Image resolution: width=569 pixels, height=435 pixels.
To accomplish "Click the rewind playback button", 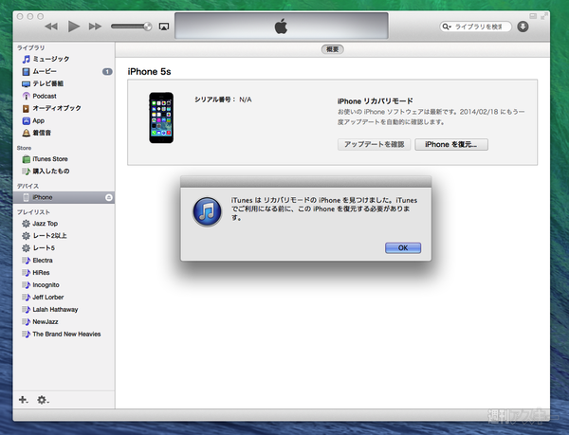I will tap(51, 27).
